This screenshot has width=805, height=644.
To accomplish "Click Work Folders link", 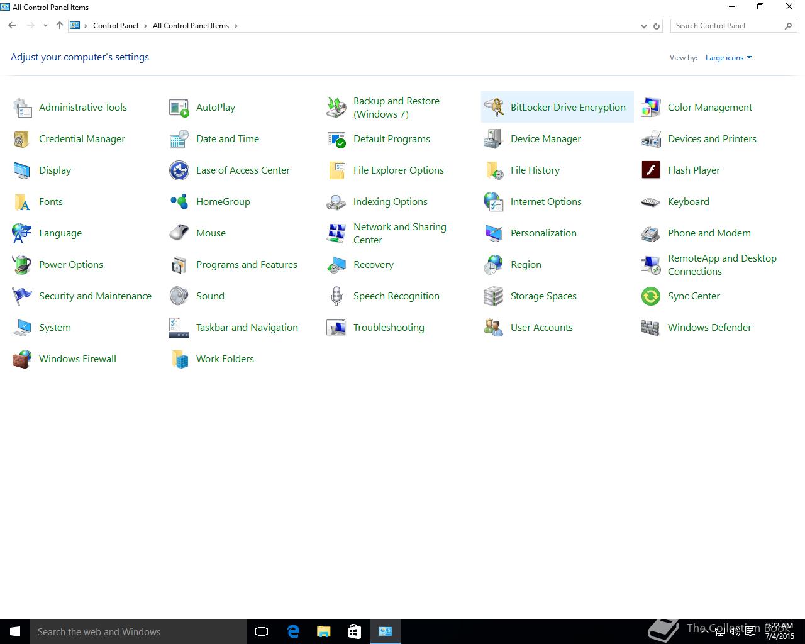I will pyautogui.click(x=225, y=359).
